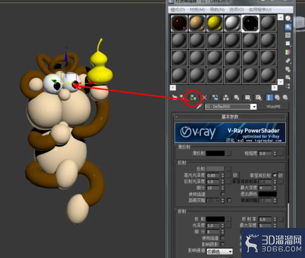Click the Go to Parent icon

277,97
